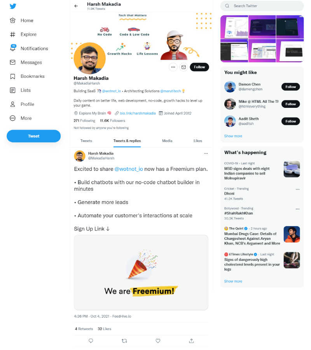
Task: Switch to the Media tab
Action: point(167,141)
